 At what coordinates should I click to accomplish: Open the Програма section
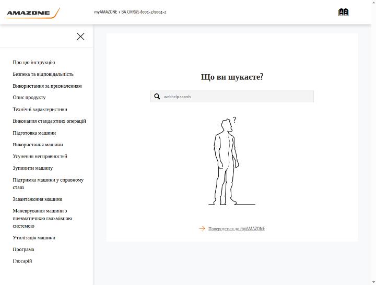(x=23, y=250)
